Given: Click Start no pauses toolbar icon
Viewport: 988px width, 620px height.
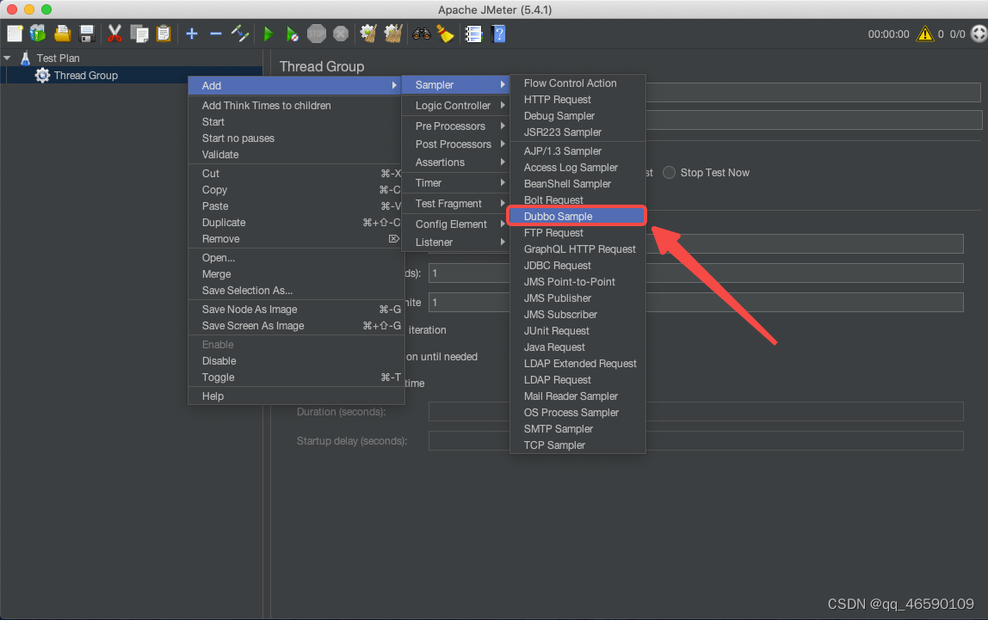Looking at the screenshot, I should pyautogui.click(x=292, y=34).
